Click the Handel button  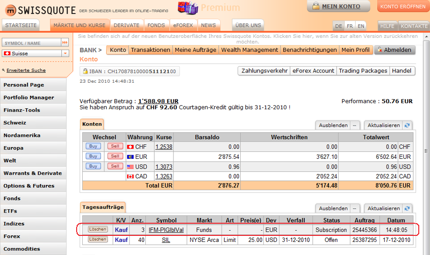pos(401,71)
